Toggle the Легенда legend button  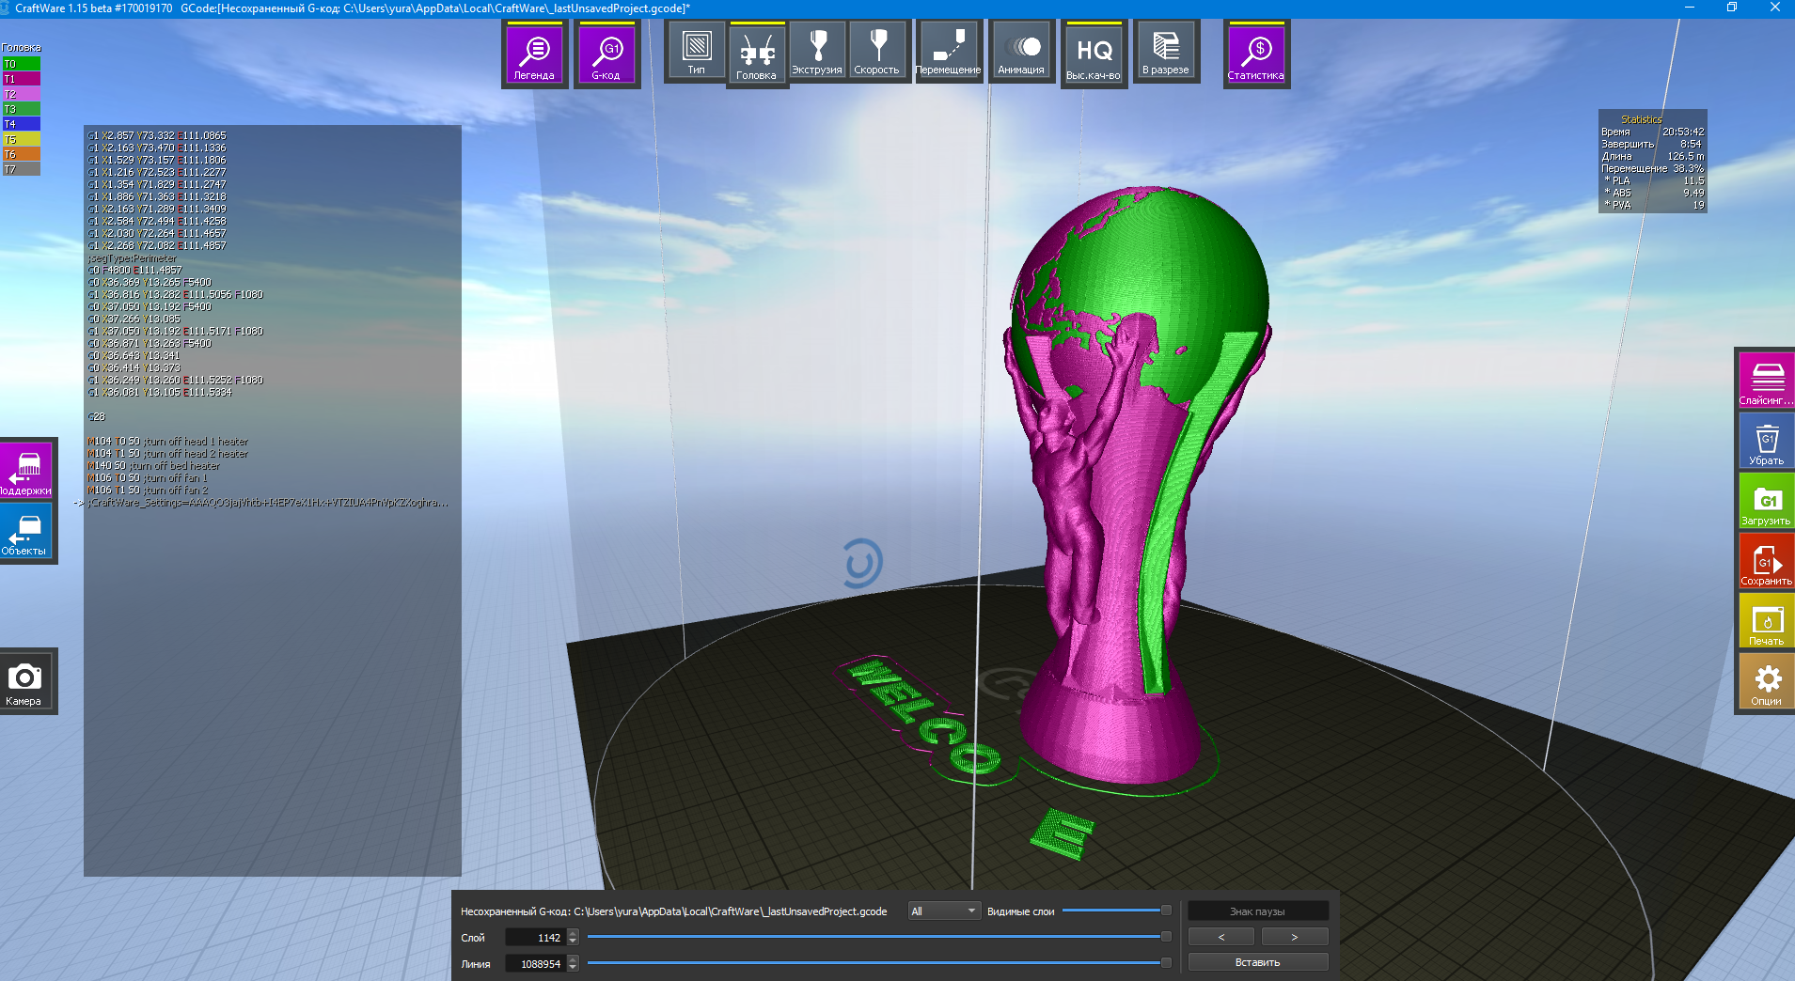coord(534,55)
